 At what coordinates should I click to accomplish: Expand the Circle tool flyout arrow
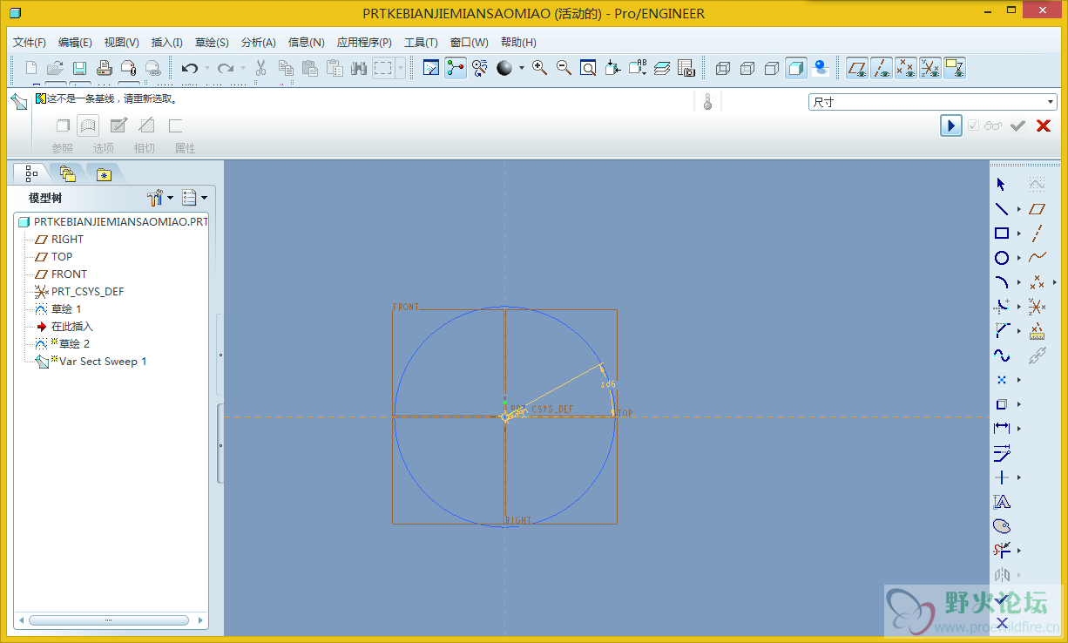[x=1019, y=258]
